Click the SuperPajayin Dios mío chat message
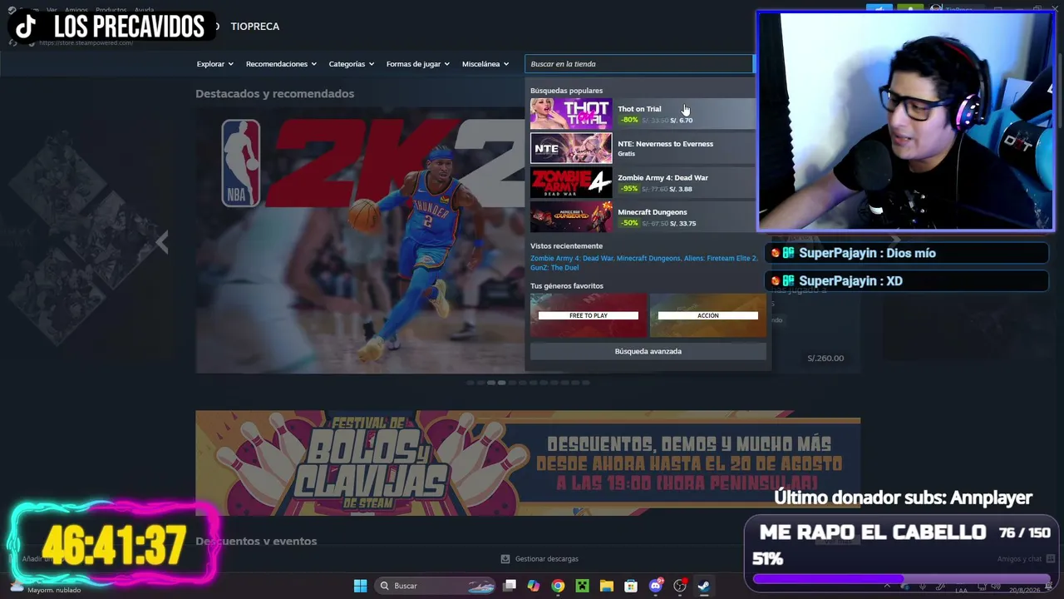The height and width of the screenshot is (599, 1064). coord(906,253)
